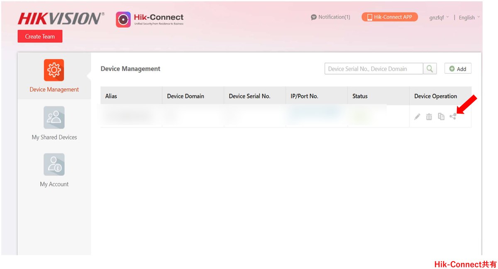Click the Create Team button
Image resolution: width=498 pixels, height=269 pixels.
40,36
